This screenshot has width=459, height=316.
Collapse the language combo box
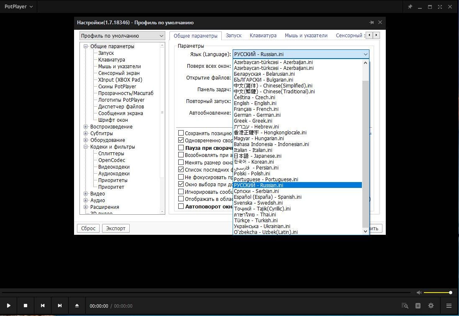coord(365,54)
